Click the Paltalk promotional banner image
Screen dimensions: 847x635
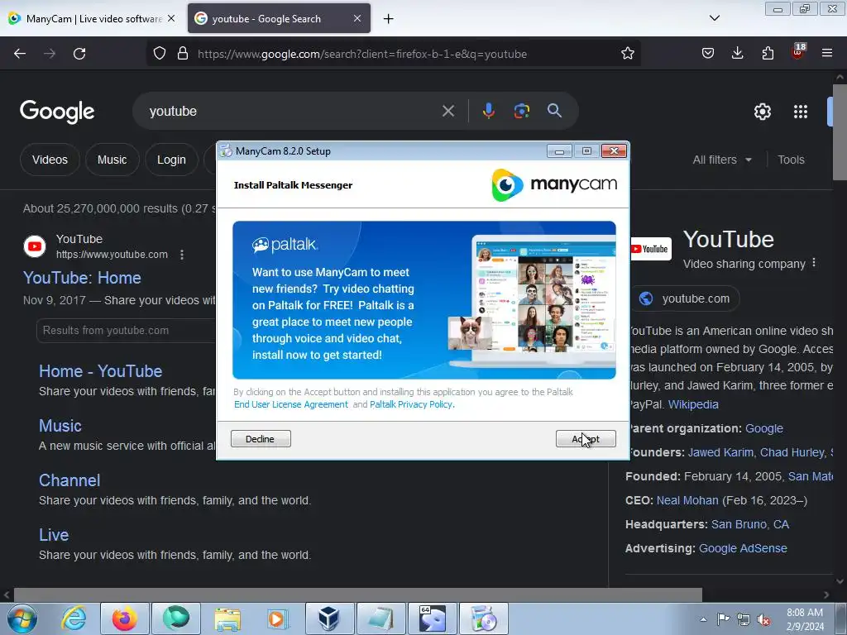(x=424, y=299)
